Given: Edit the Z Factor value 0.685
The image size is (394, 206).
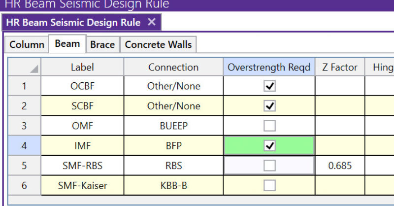Looking at the screenshot, I should tap(340, 166).
